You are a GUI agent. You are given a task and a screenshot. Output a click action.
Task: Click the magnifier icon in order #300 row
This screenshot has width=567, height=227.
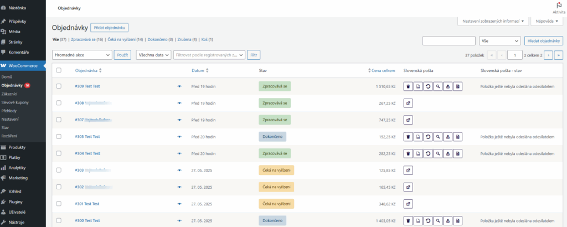click(x=438, y=220)
